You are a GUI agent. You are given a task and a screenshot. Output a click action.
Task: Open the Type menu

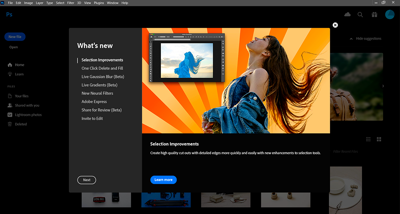[x=50, y=3]
